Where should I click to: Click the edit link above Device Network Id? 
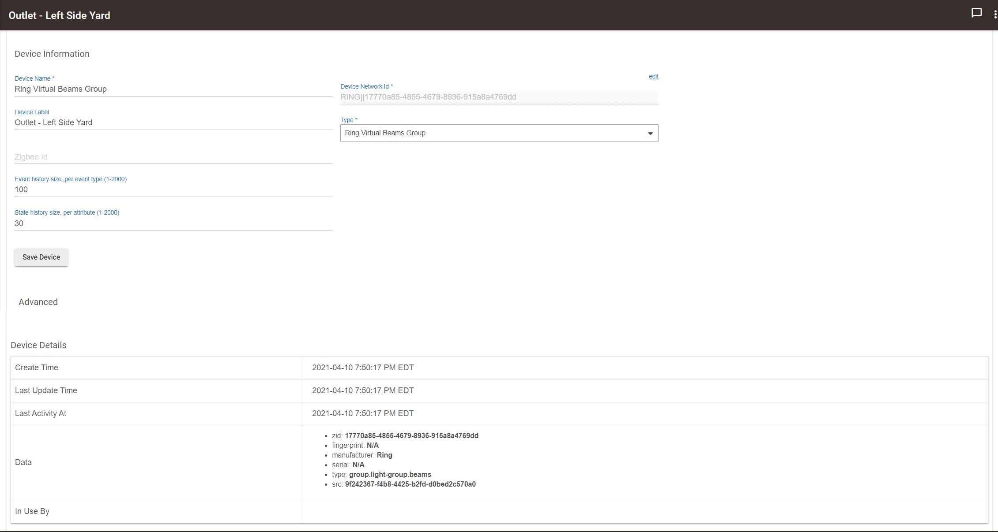[653, 76]
